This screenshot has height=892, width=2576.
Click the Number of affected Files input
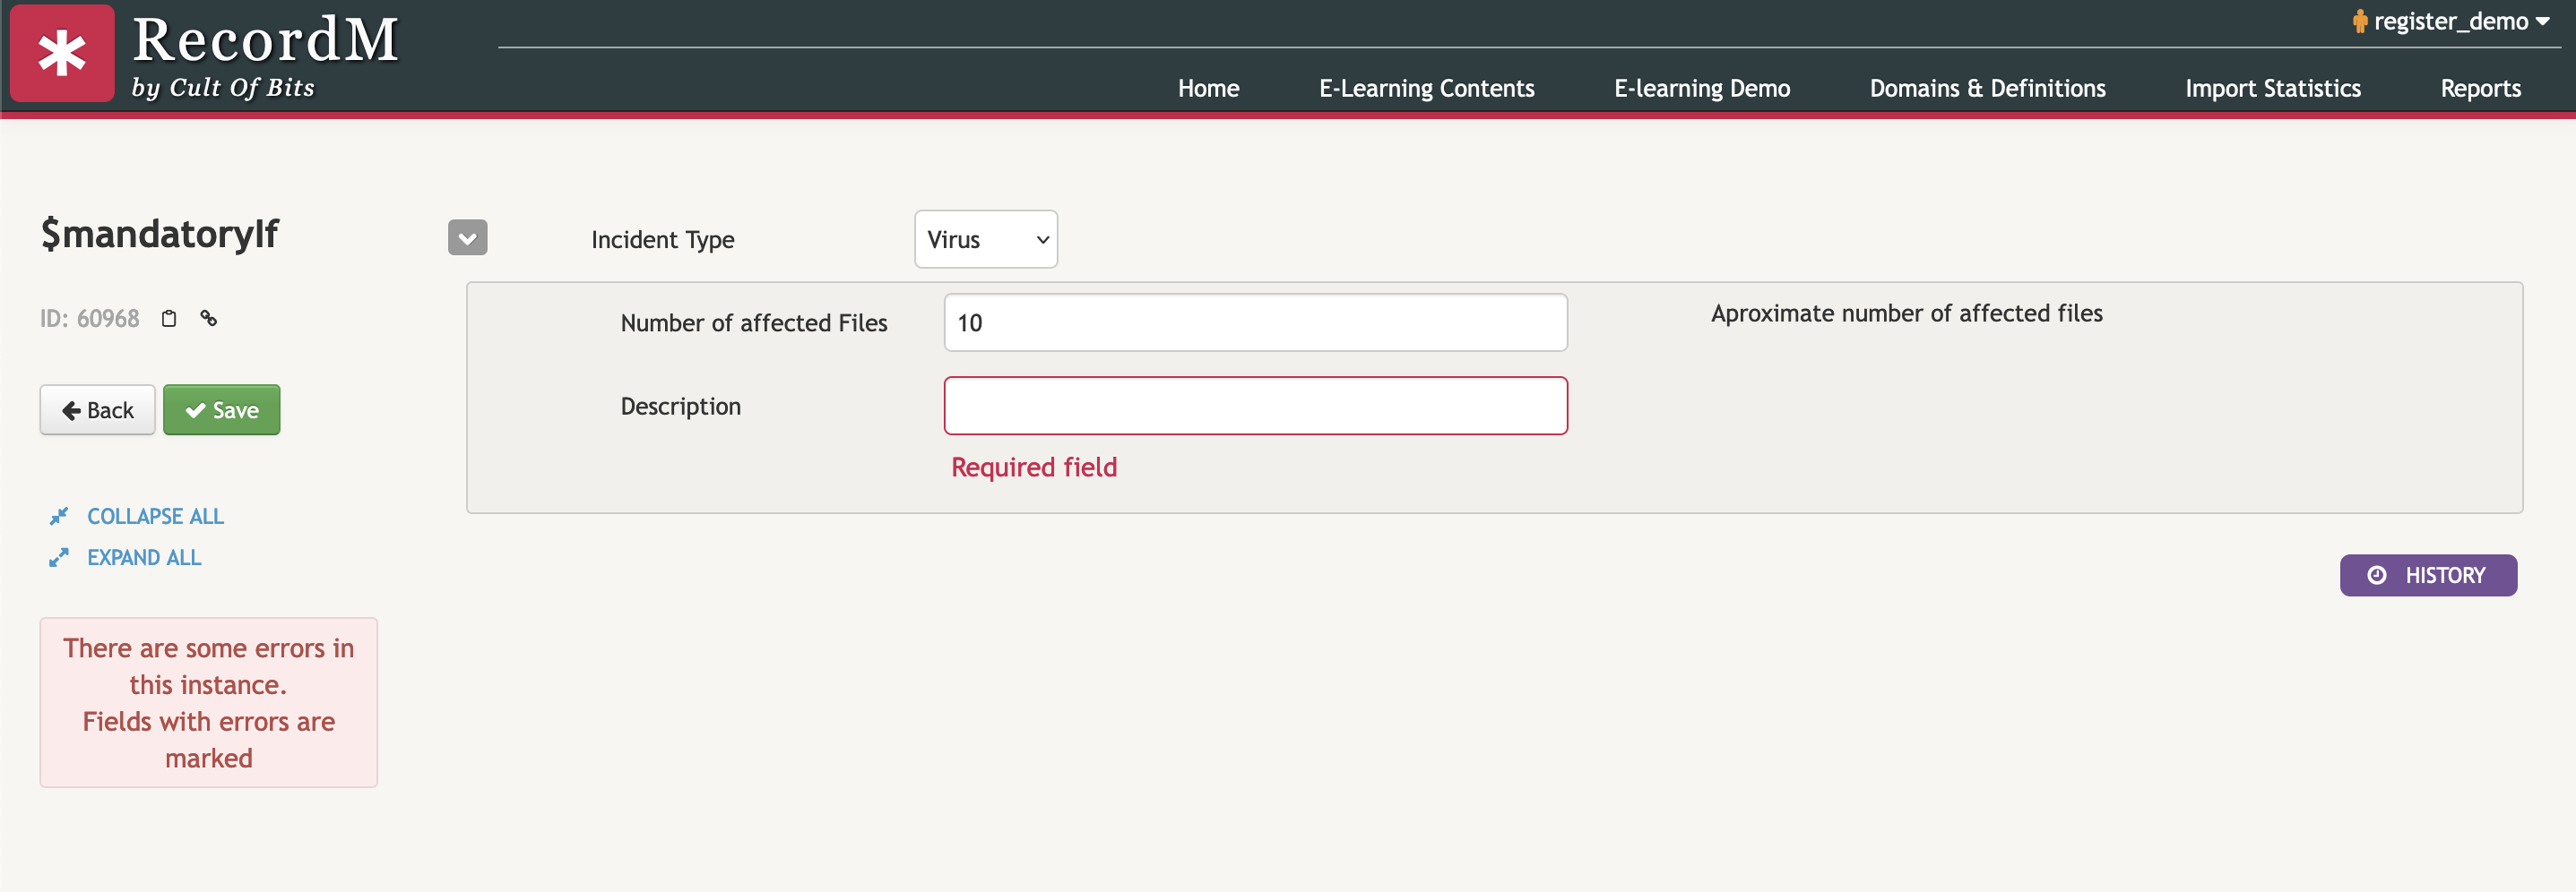click(1255, 322)
